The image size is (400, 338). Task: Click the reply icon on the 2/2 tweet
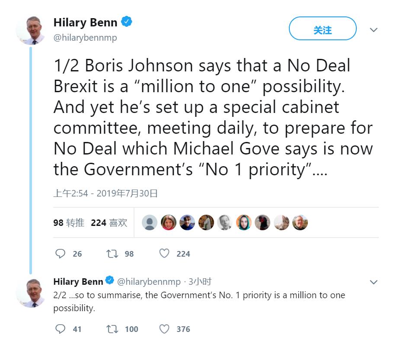61,329
